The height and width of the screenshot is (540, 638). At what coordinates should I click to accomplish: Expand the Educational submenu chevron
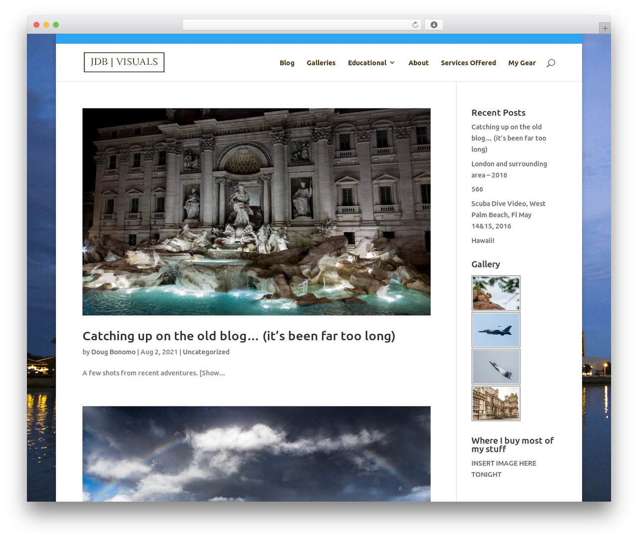coord(392,63)
